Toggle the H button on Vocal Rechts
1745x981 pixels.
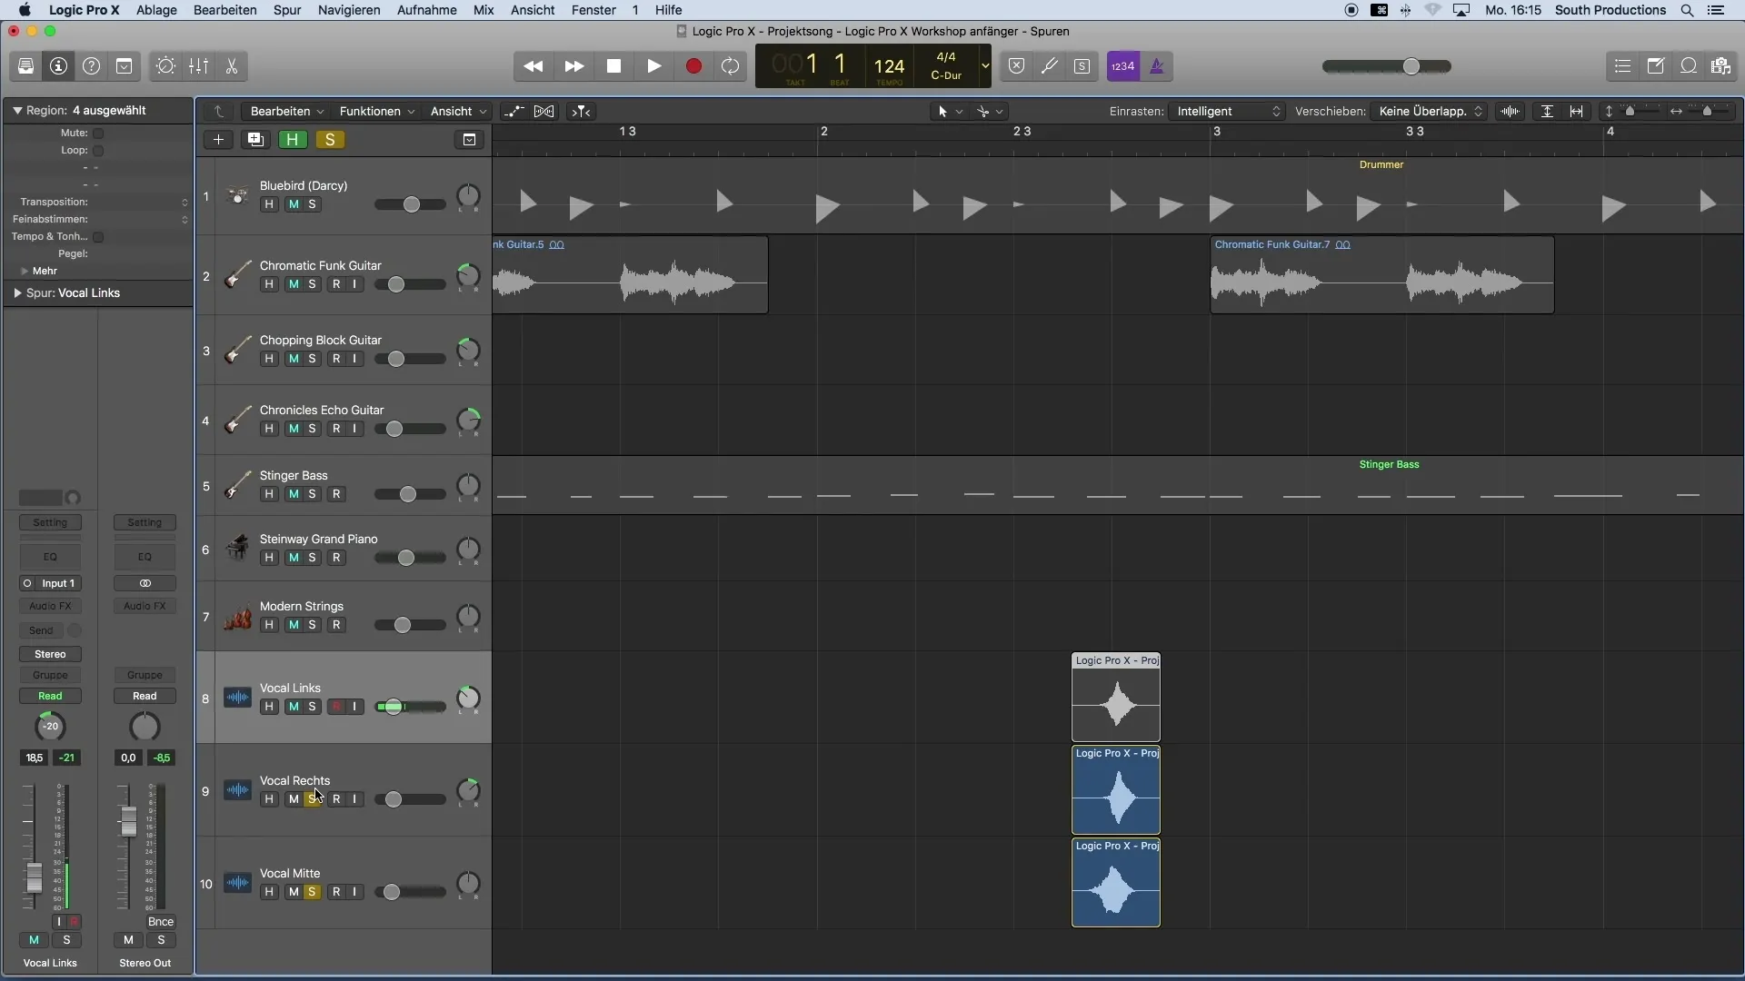pos(267,799)
